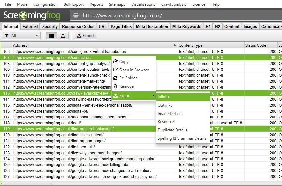This screenshot has width=282, height=186.
Task: Click the Export button in the toolbar
Action: [x=85, y=36]
